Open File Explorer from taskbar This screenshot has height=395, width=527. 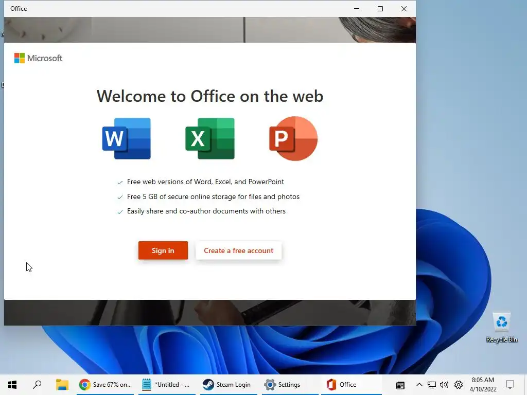(62, 385)
